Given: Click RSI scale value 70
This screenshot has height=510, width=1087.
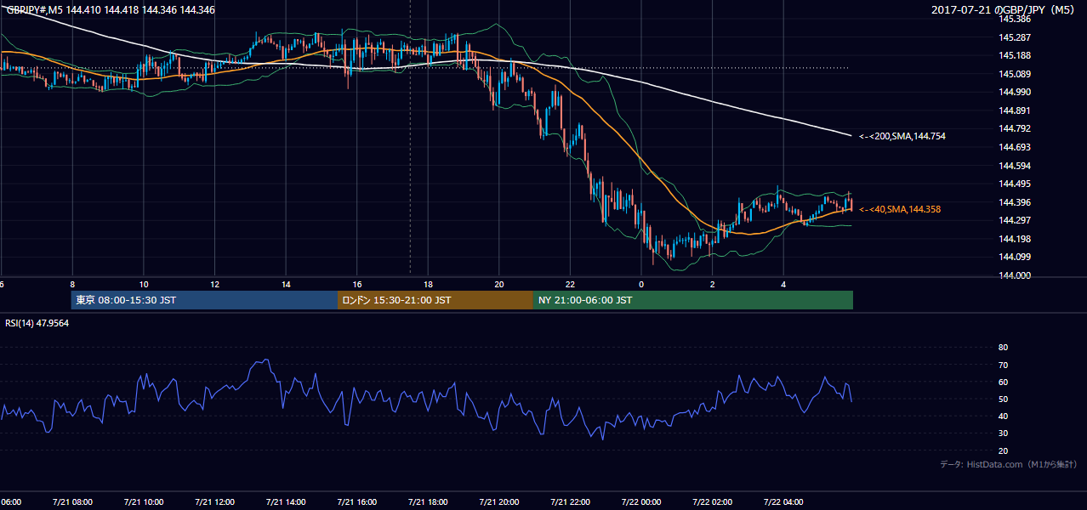Looking at the screenshot, I should tap(1003, 365).
